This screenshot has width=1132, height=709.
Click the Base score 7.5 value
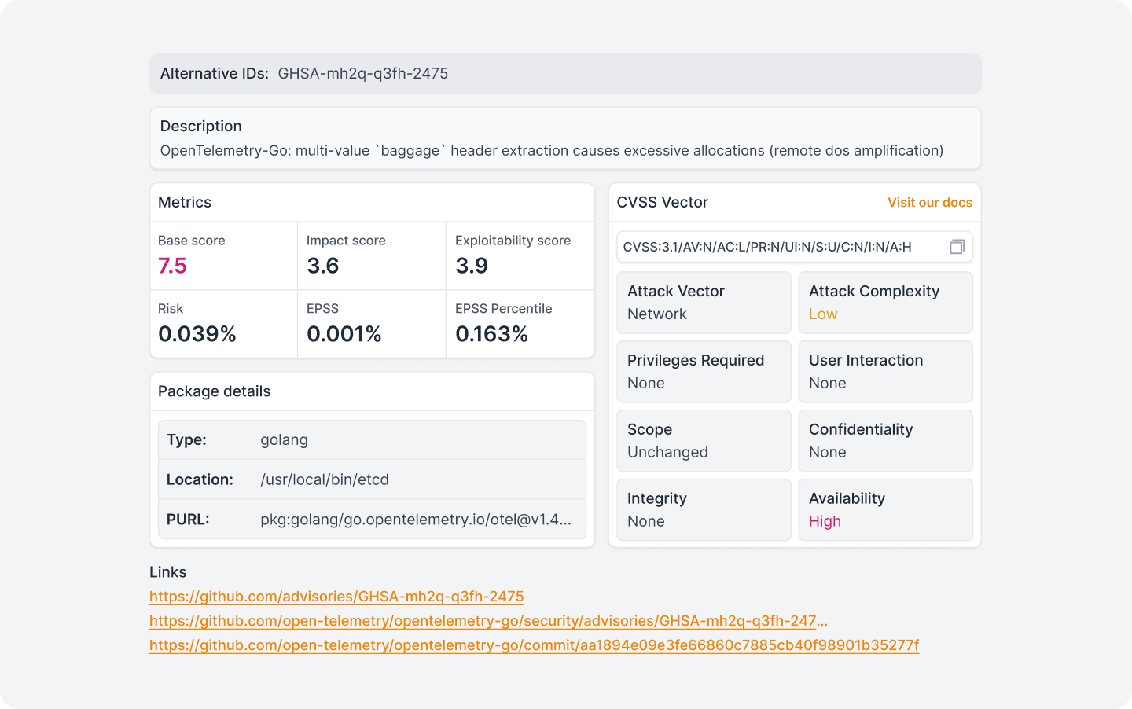pyautogui.click(x=172, y=266)
